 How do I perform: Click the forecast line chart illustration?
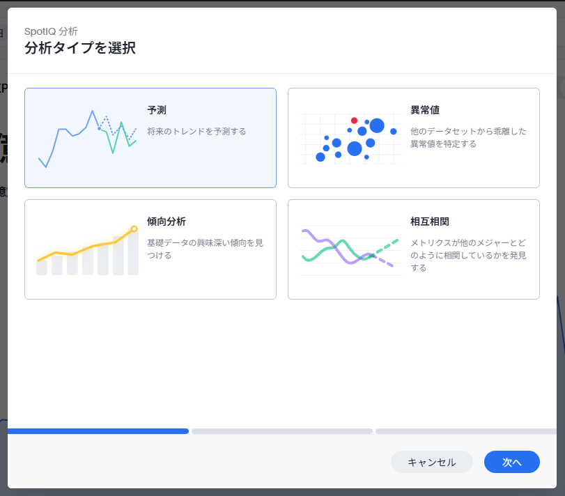tap(87, 138)
